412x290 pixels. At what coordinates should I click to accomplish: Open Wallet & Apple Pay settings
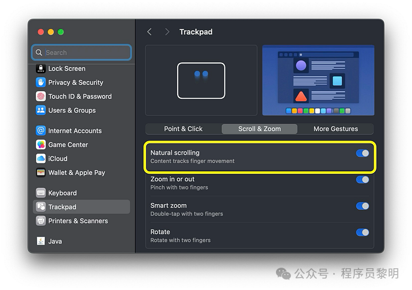coord(77,172)
